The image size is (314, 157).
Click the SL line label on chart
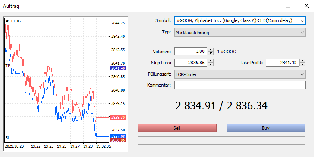click(x=7, y=138)
